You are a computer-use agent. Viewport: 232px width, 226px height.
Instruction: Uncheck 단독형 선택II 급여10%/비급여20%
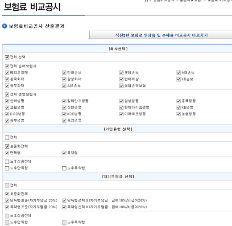point(64,201)
